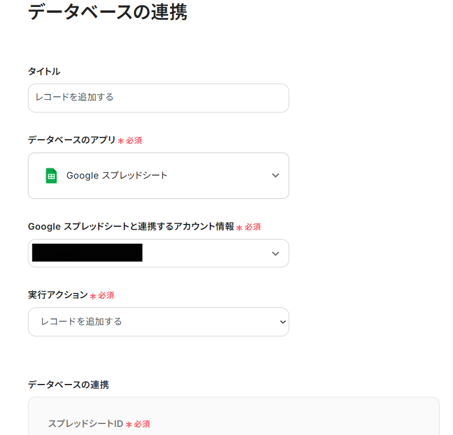
Task: Click the タイトル field label
Action: click(44, 71)
